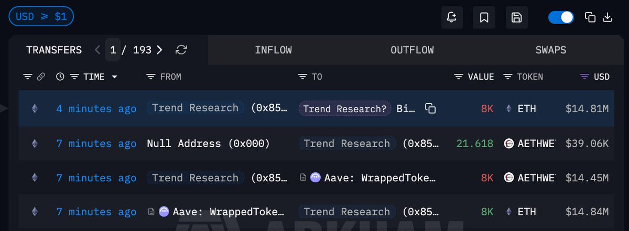Open Null Address (0x000) link
This screenshot has width=629, height=231.
(x=208, y=144)
